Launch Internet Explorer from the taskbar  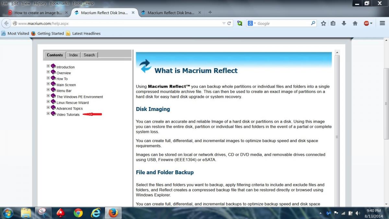coord(96,213)
